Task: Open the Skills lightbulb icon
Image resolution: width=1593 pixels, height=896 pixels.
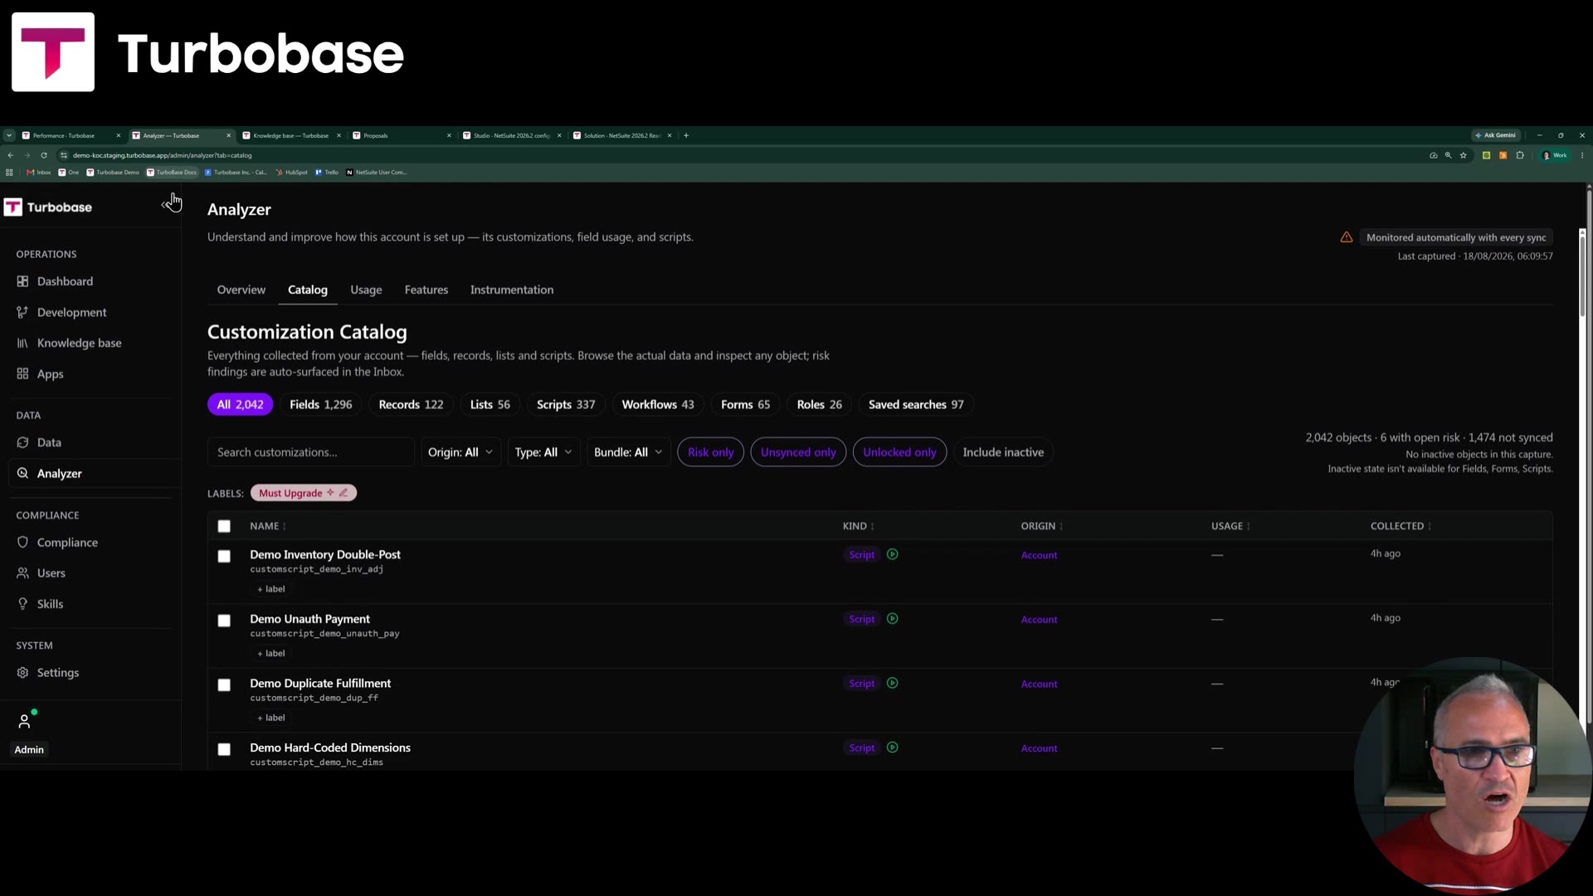Action: tap(22, 603)
